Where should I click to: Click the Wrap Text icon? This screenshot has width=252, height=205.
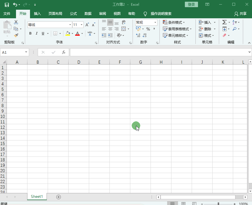(123, 22)
